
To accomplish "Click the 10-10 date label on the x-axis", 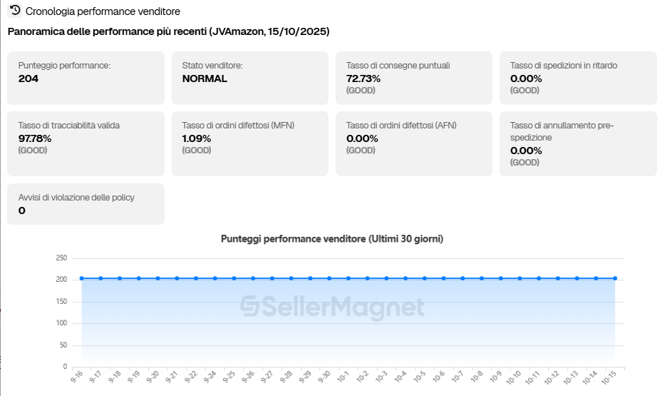I will (515, 376).
